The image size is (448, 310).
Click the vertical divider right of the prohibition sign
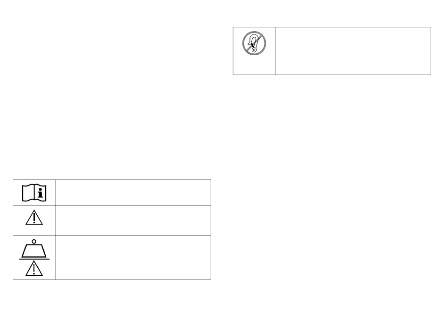pyautogui.click(x=275, y=50)
